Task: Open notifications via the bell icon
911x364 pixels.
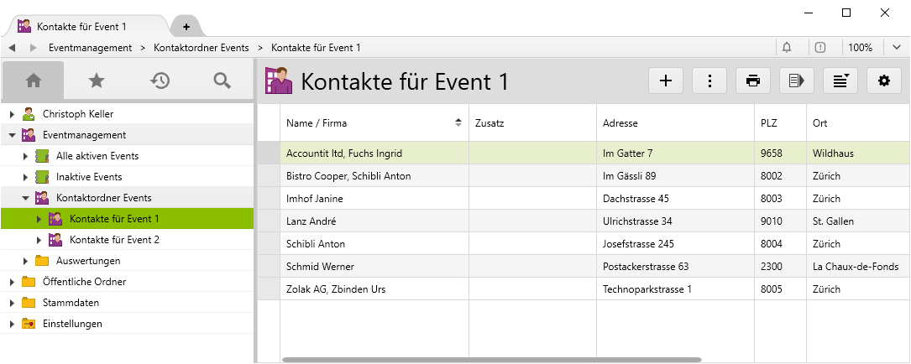Action: (x=787, y=48)
